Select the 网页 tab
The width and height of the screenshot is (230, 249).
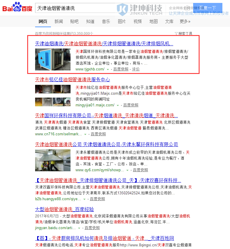(x=43, y=21)
